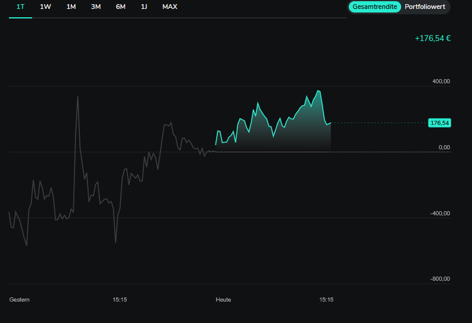The width and height of the screenshot is (472, 323).
Task: Show the MAX time range
Action: coord(170,7)
